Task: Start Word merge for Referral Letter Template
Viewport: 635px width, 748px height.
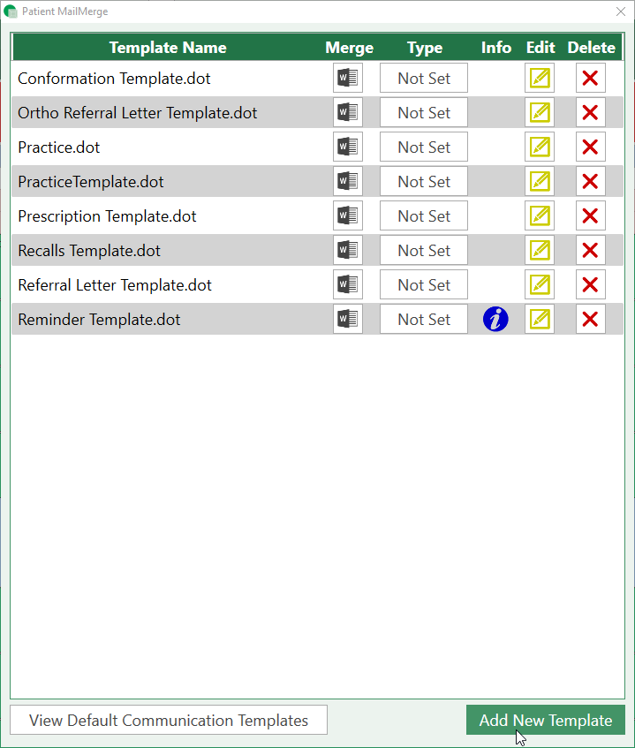Action: (x=348, y=285)
